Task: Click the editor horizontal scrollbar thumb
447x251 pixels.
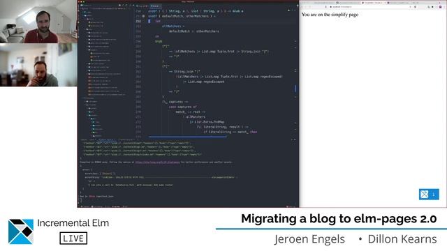Action: (188, 137)
